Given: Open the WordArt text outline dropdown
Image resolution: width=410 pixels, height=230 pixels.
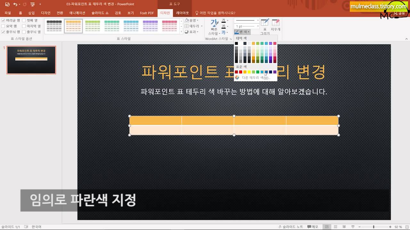Looking at the screenshot, I should (x=225, y=26).
